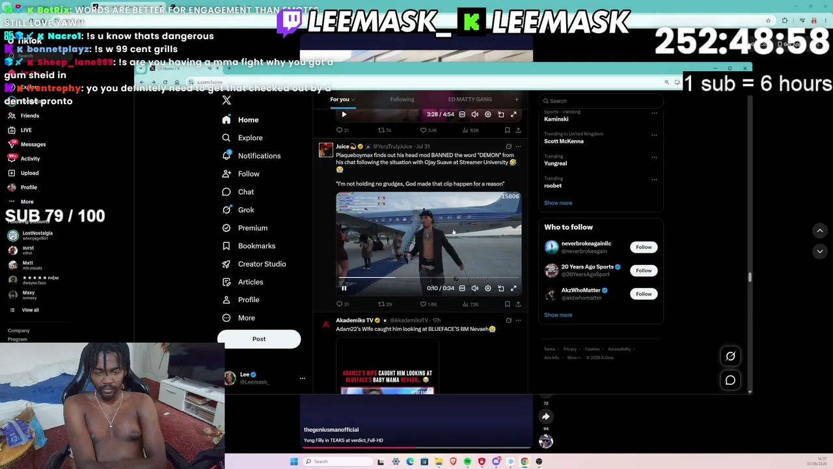Open more options on Akademiks TV post

click(518, 320)
